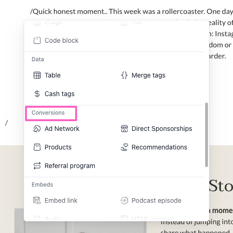This screenshot has width=233, height=233.
Task: Click the Products bag icon
Action: 37,147
